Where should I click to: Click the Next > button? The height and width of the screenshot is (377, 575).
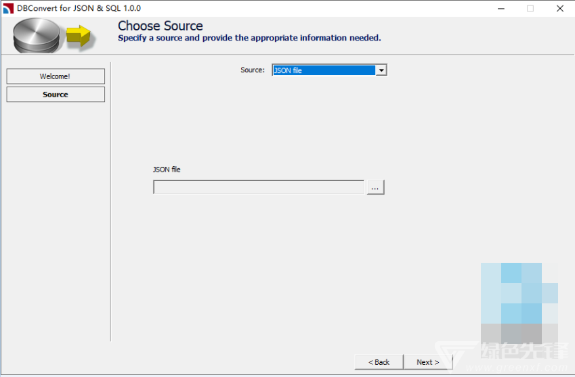pos(427,362)
